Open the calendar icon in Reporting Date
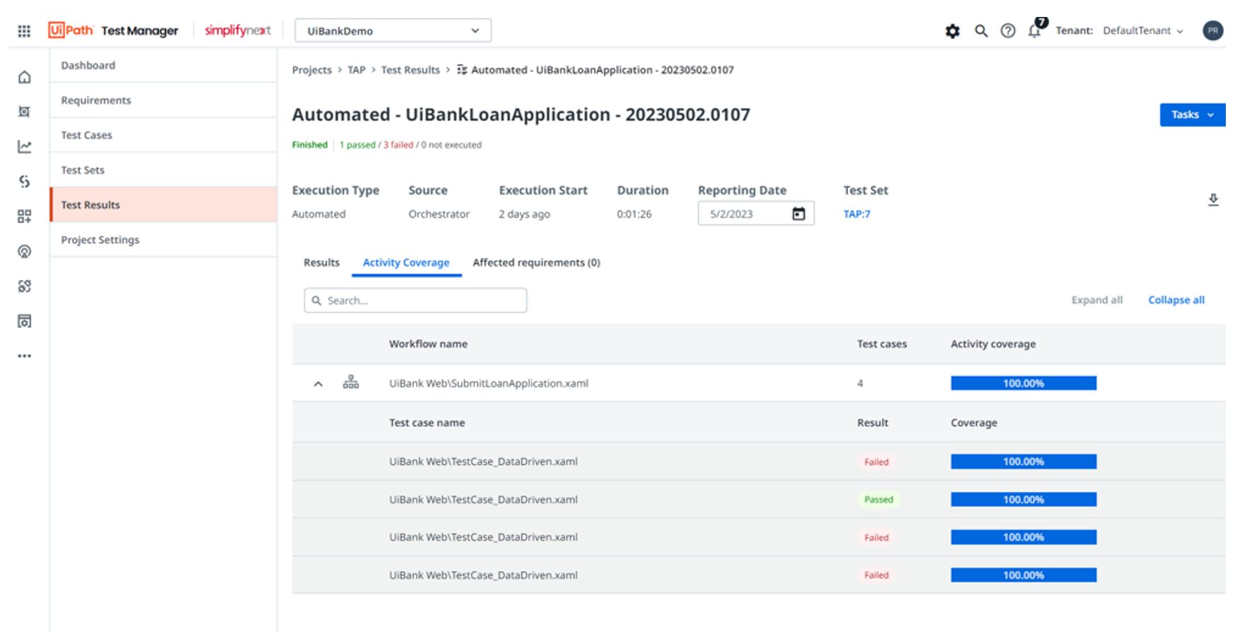 [x=799, y=213]
